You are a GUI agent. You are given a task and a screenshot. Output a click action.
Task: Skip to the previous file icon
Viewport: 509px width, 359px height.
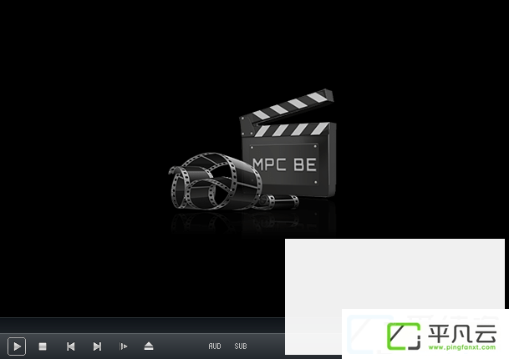pos(70,346)
